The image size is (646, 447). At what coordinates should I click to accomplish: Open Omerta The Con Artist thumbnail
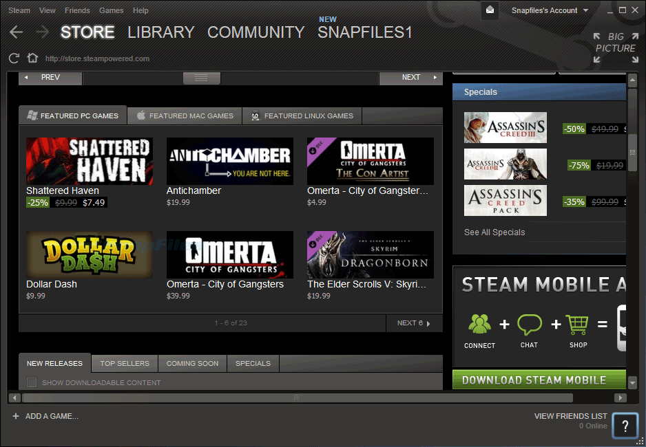[x=371, y=161]
